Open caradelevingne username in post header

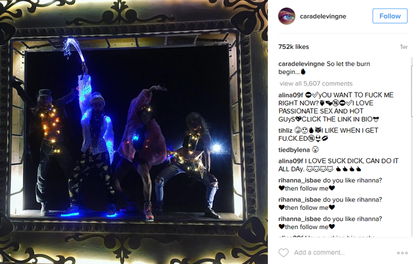point(323,16)
